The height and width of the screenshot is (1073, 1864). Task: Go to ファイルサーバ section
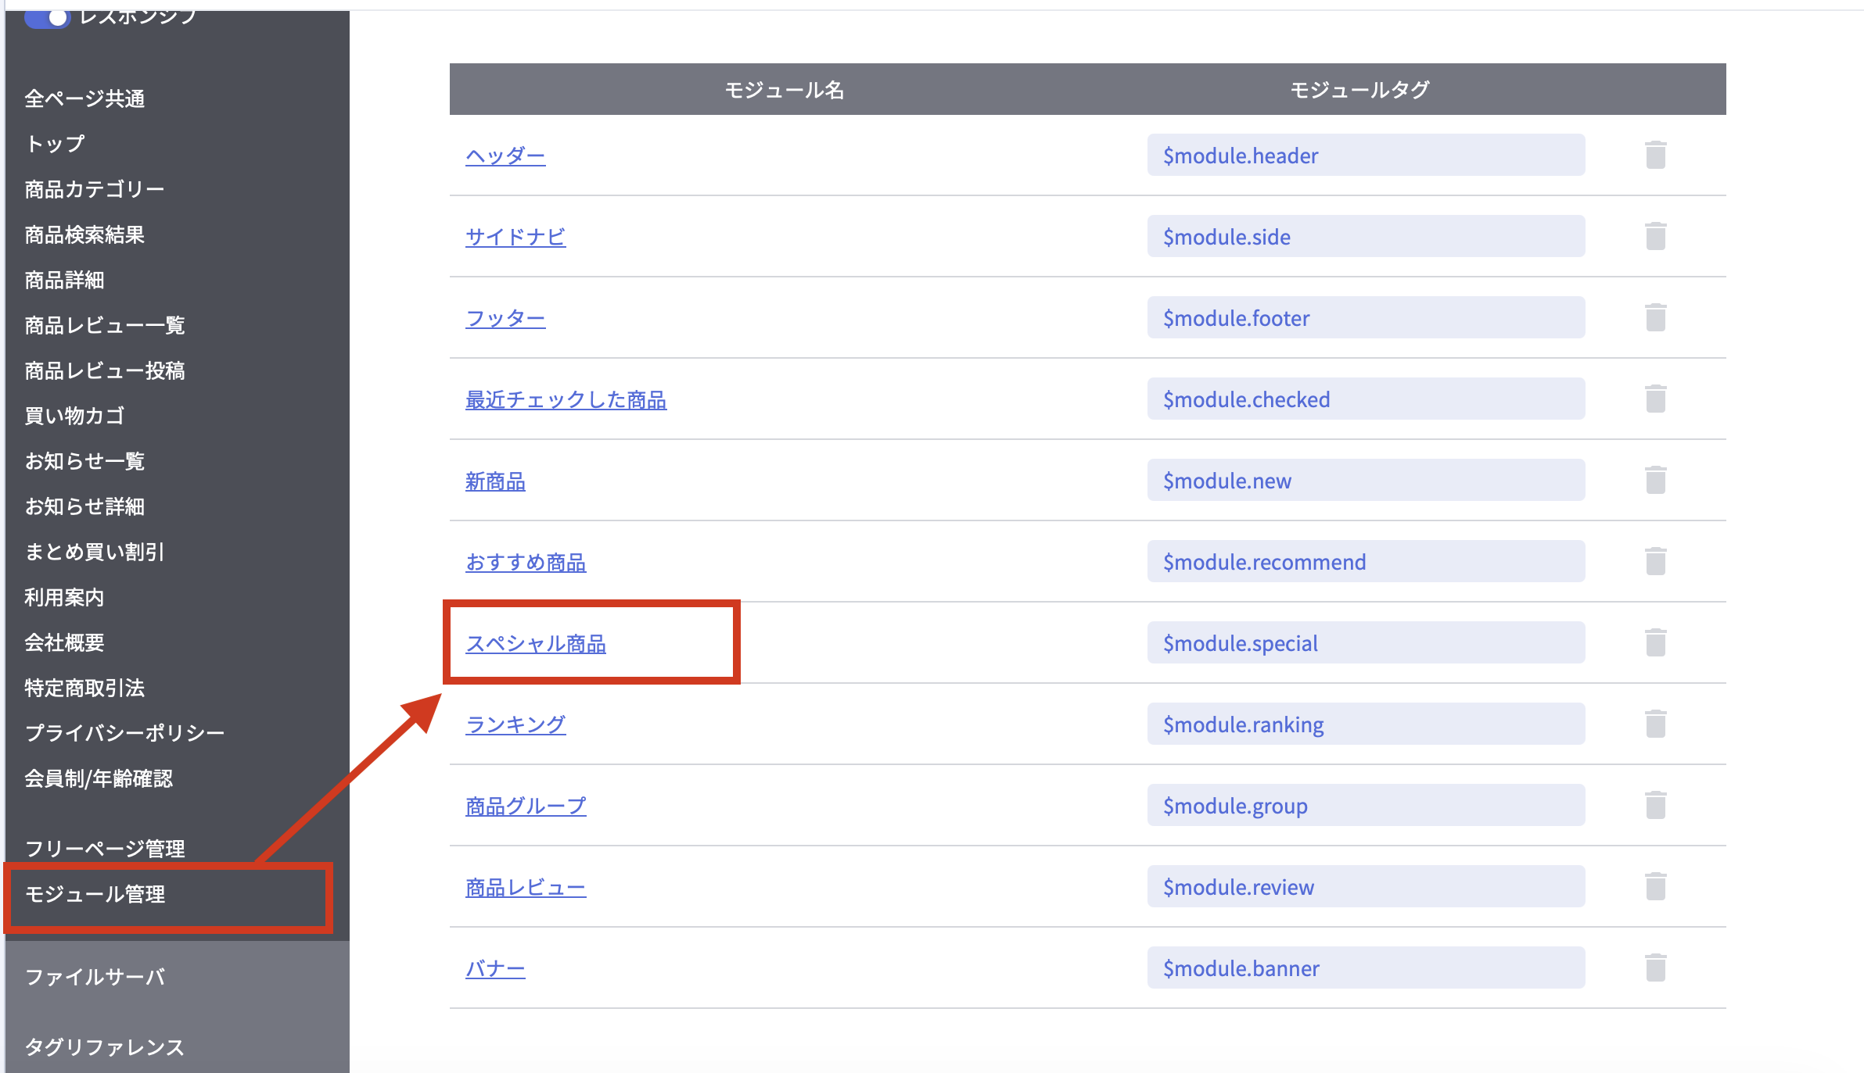pos(95,977)
